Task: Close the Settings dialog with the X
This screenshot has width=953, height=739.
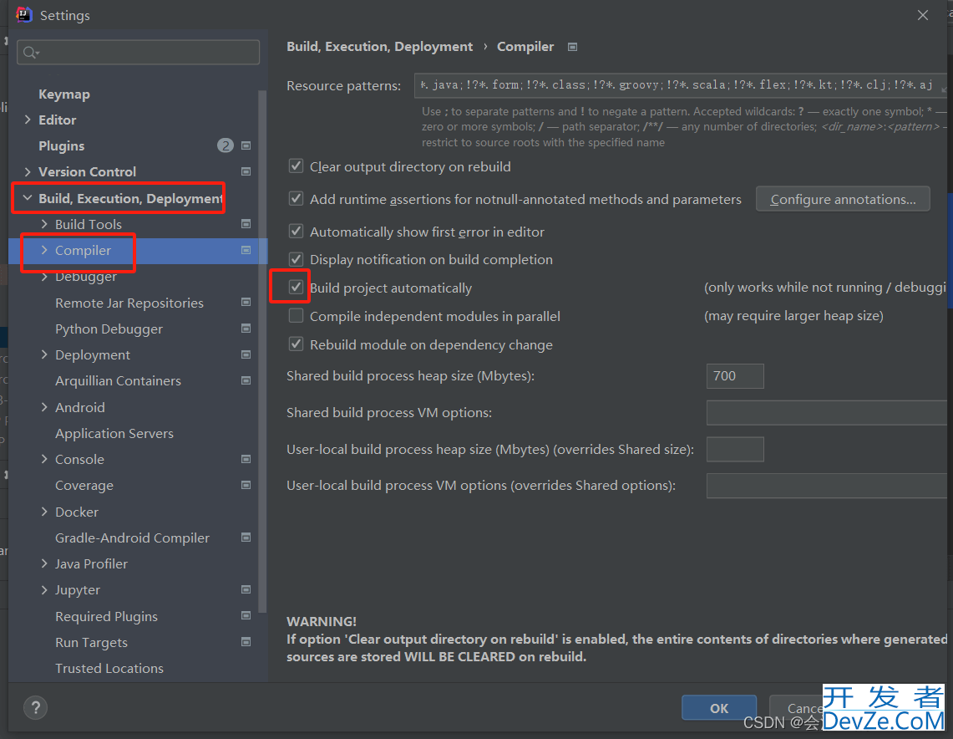Action: click(923, 15)
